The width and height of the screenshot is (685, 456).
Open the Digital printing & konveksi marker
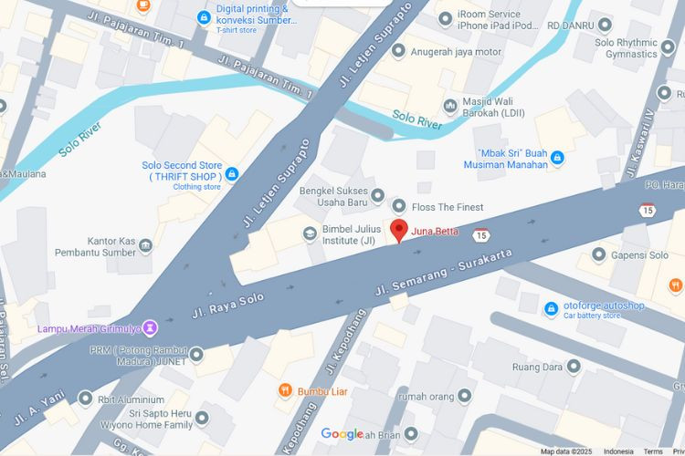204,18
